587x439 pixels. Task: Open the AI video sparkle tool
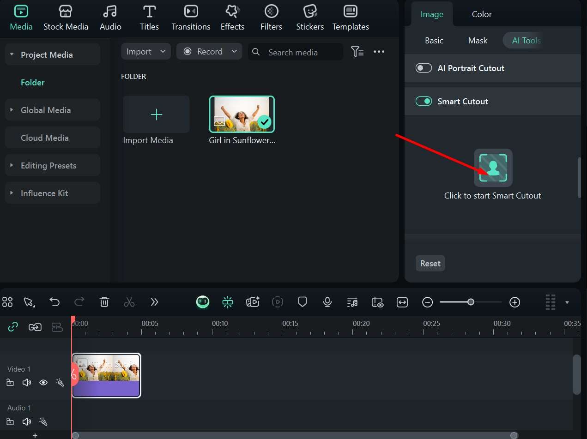coord(253,302)
